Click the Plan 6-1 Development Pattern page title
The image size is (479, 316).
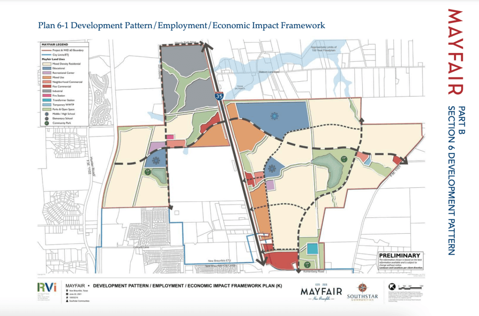tap(182, 25)
